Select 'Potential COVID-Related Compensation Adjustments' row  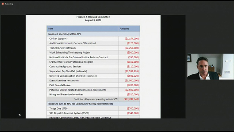coord(93,90)
